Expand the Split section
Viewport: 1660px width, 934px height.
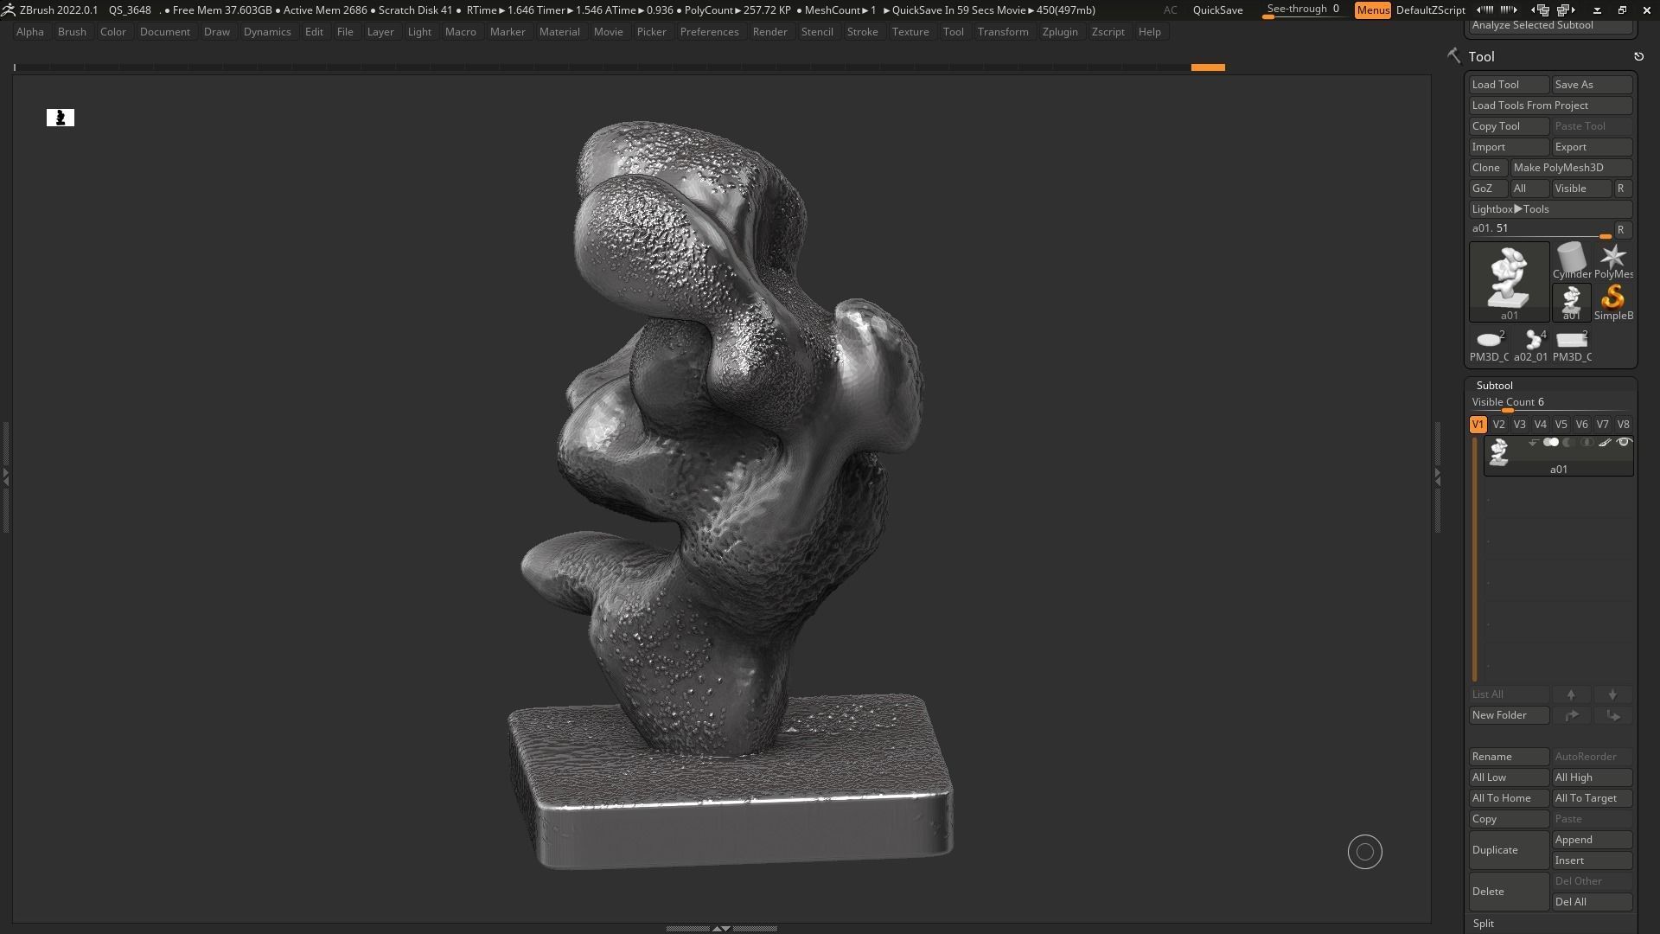coord(1484,924)
